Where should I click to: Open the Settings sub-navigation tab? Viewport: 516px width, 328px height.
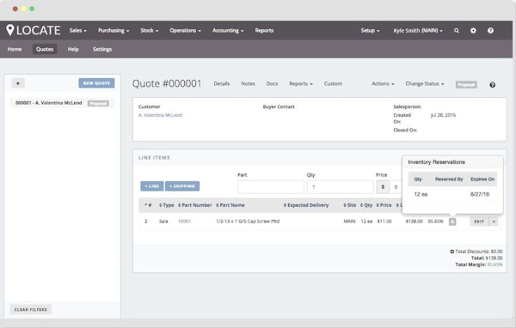tap(102, 49)
